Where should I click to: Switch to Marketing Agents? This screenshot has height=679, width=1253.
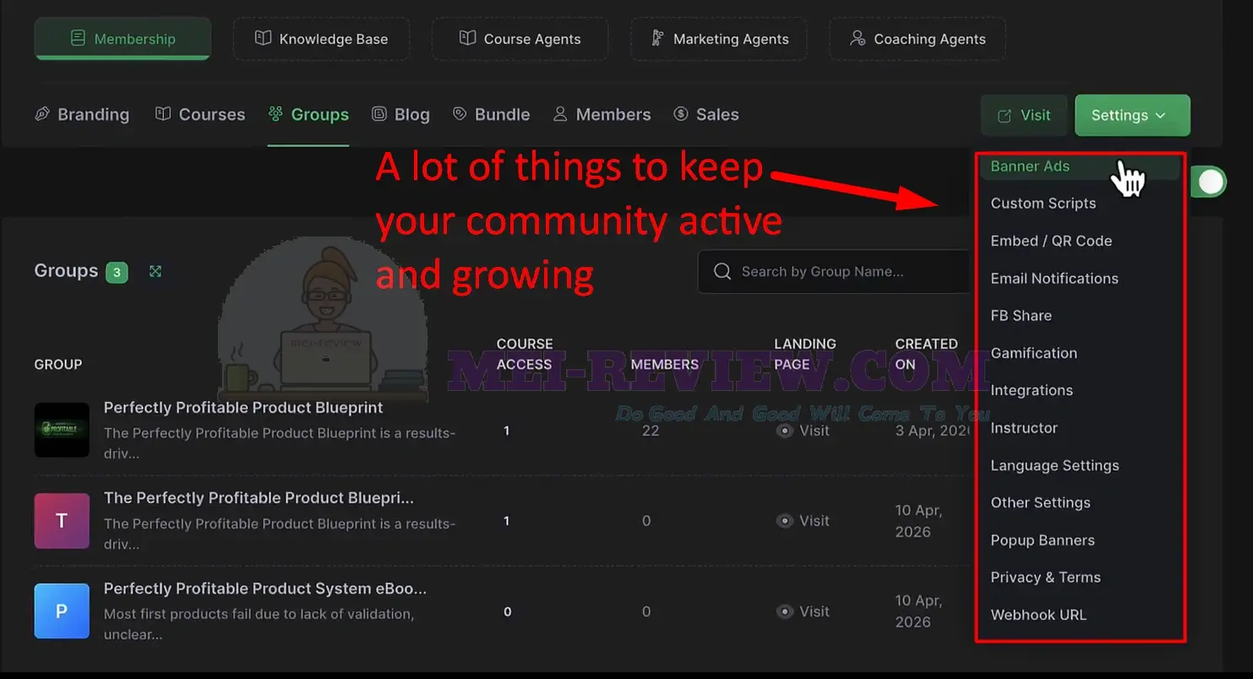(x=718, y=39)
